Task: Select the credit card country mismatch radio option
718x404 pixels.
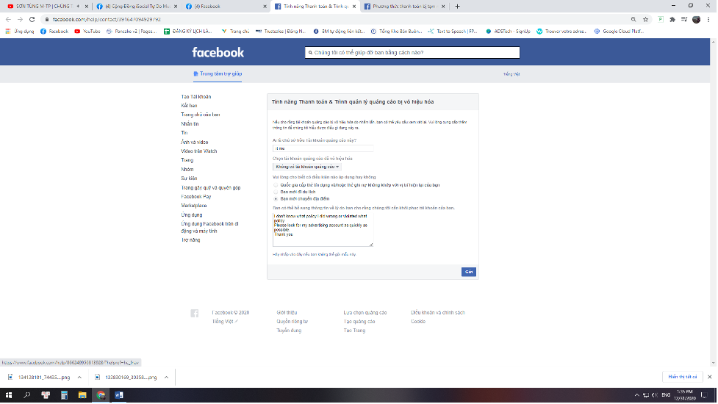Action: [x=276, y=185]
